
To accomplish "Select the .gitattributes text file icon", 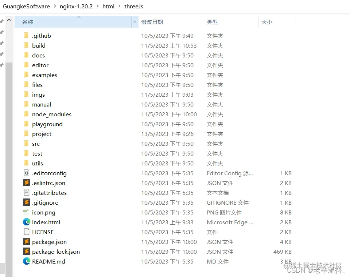I will pos(27,192).
